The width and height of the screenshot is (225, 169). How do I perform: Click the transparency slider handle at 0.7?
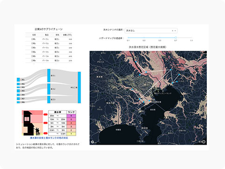(176, 38)
